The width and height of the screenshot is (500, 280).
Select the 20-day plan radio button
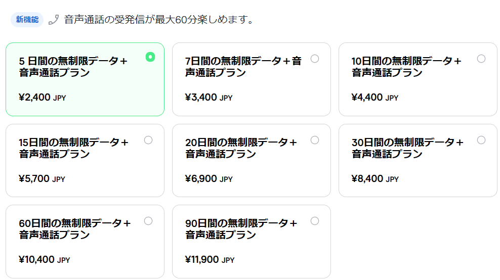tap(315, 140)
